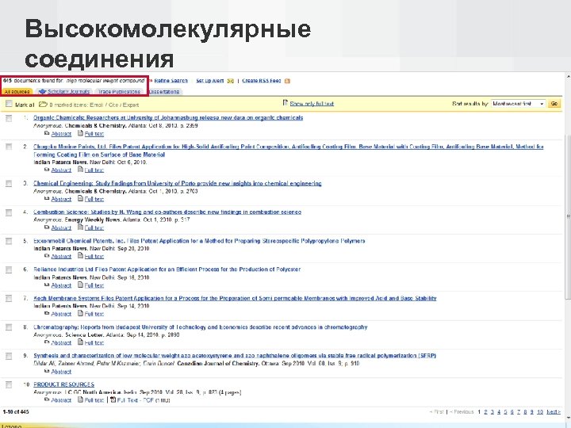Check the box for result 3 Chemical Engineering
Viewport: 571px width, 428px height.
9,184
